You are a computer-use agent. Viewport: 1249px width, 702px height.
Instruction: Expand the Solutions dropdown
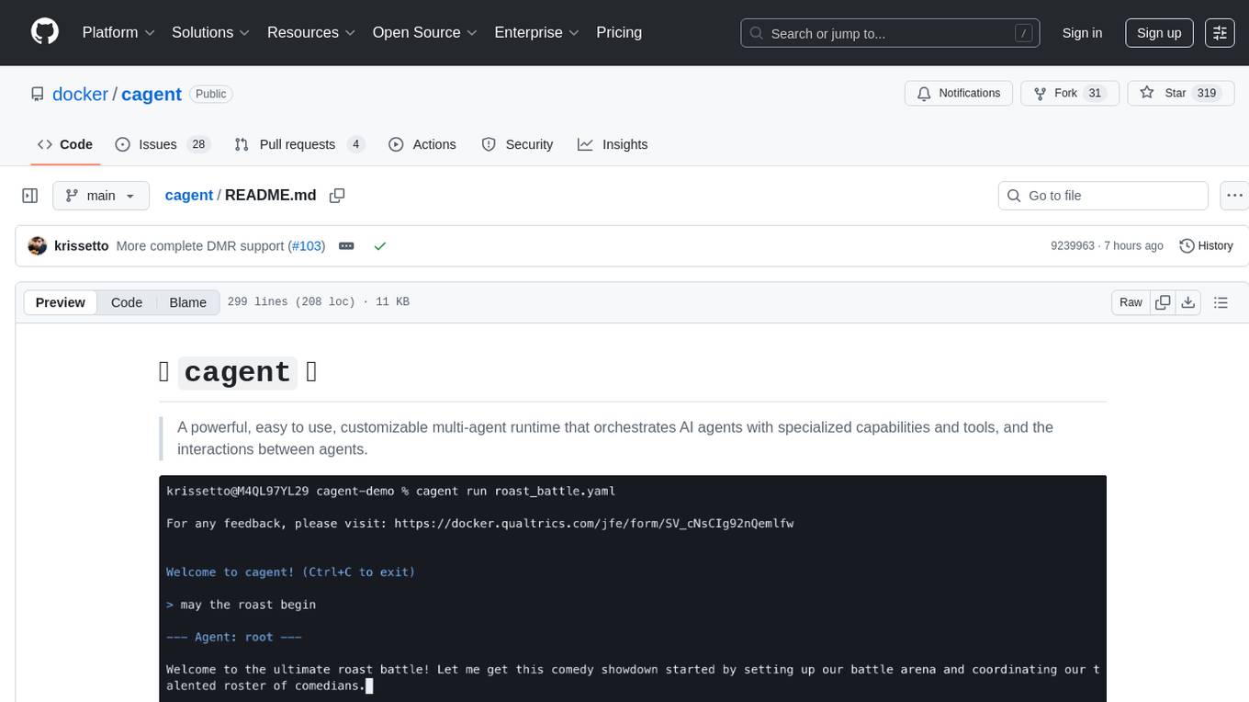(x=210, y=32)
